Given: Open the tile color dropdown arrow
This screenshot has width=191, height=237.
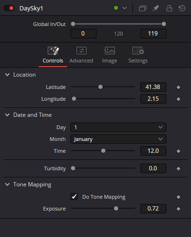Looking at the screenshot, I should [x=124, y=8].
